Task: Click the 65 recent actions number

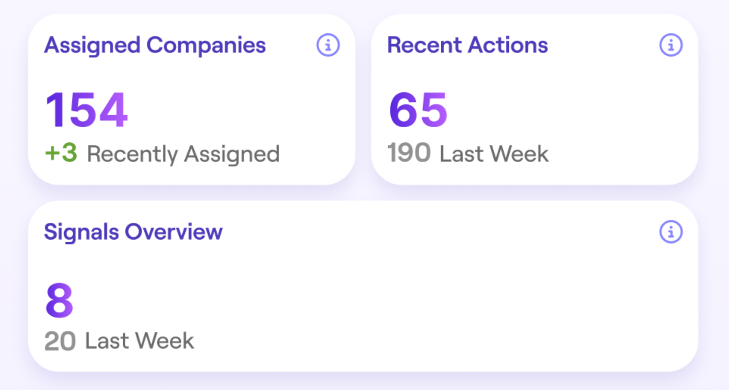Action: pyautogui.click(x=418, y=110)
